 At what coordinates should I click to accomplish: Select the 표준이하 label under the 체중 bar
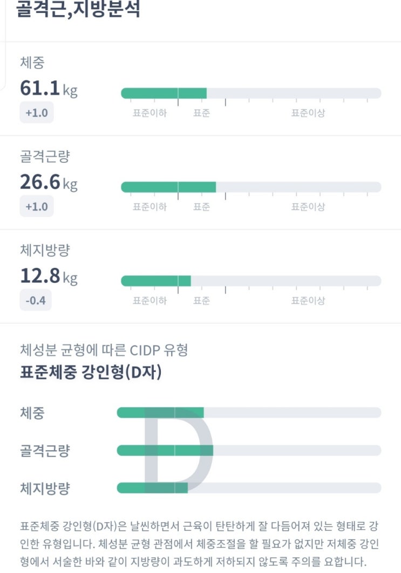(x=149, y=113)
